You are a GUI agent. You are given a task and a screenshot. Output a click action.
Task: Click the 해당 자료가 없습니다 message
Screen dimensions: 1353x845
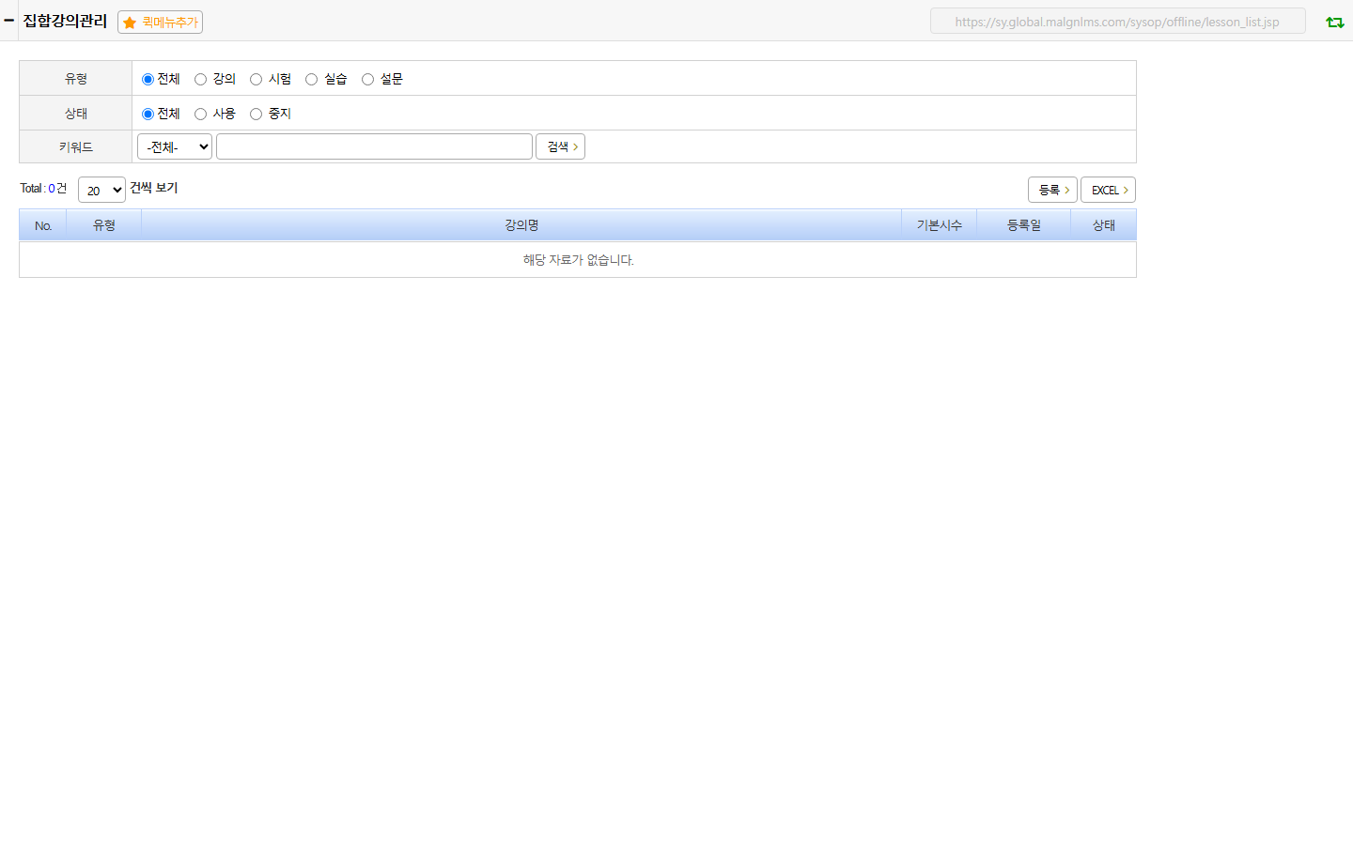(578, 260)
